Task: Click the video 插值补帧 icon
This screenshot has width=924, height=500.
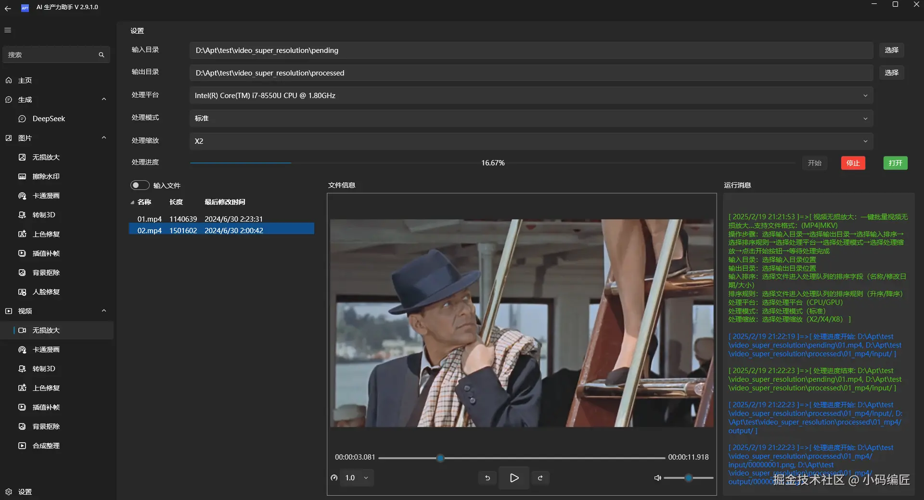Action: [22, 407]
